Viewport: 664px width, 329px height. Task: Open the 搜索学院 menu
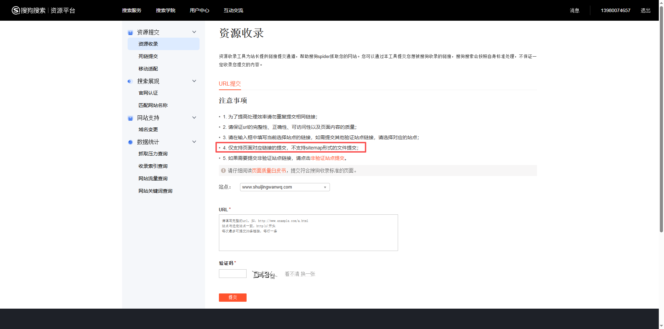pos(166,10)
